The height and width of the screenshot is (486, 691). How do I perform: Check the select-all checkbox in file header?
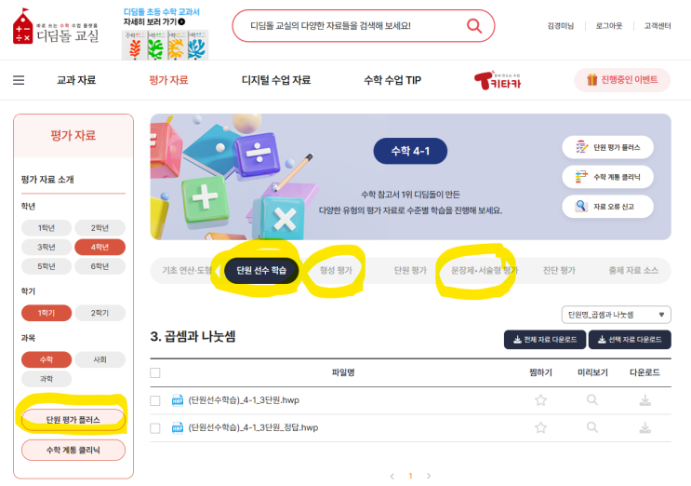155,373
